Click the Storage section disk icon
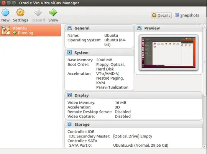 pyautogui.click(x=69, y=124)
